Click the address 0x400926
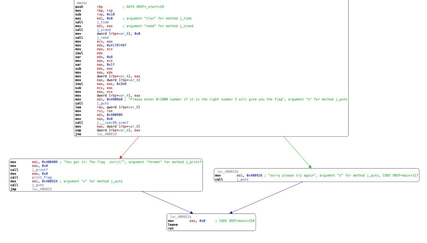Image resolution: width=427 pixels, height=243 pixels. 255,175
